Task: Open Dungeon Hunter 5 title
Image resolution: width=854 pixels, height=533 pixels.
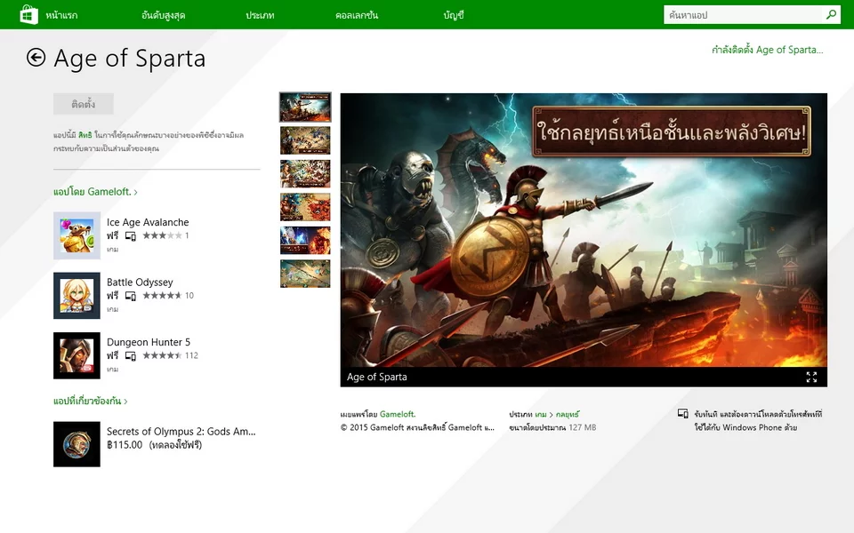Action: click(x=149, y=342)
